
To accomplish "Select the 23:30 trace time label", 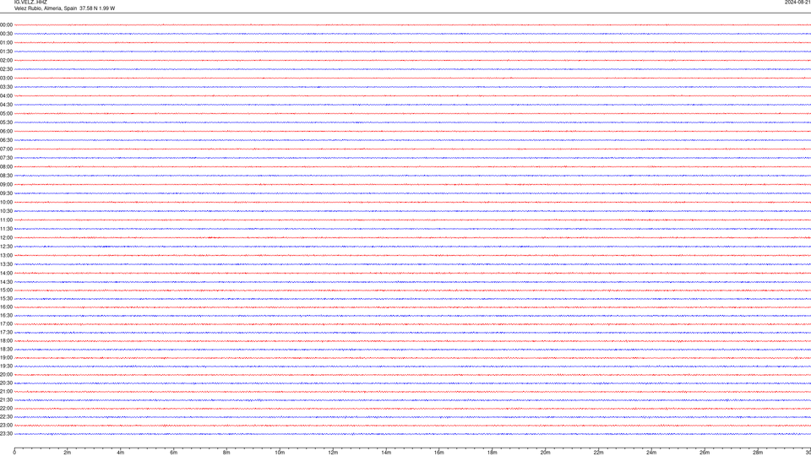I will [x=6, y=434].
